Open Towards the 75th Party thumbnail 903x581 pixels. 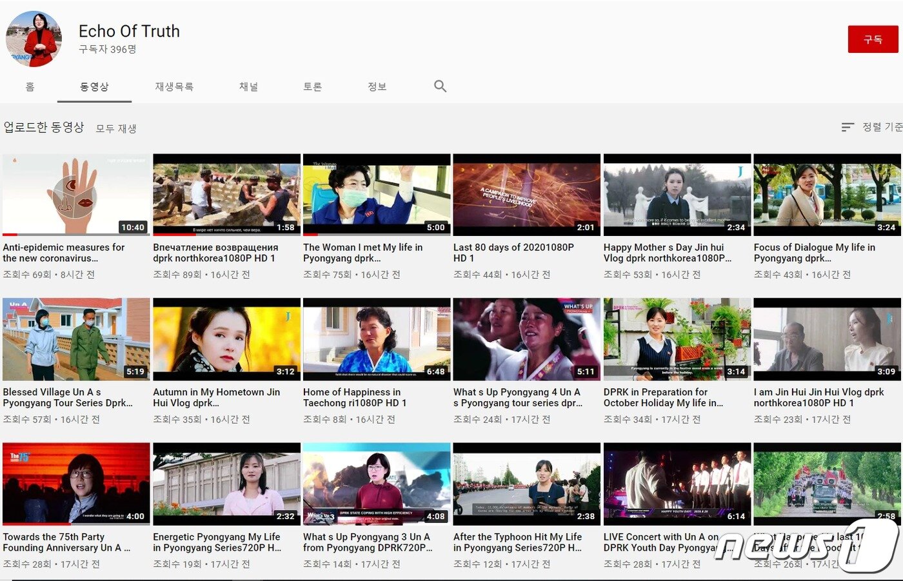click(76, 484)
